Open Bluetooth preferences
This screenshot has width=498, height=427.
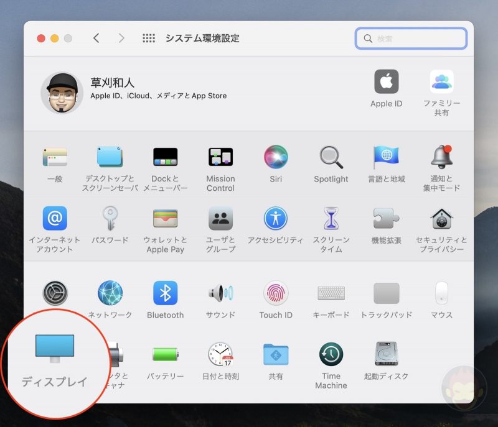click(165, 292)
